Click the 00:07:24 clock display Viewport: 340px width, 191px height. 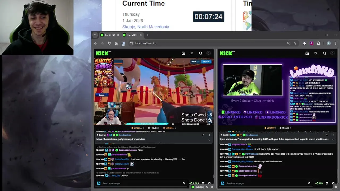[x=209, y=17]
